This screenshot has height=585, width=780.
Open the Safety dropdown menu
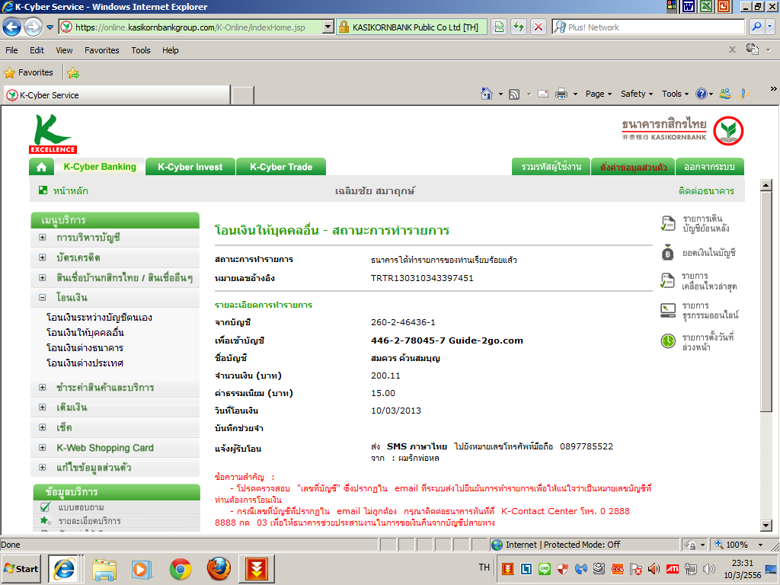click(636, 94)
